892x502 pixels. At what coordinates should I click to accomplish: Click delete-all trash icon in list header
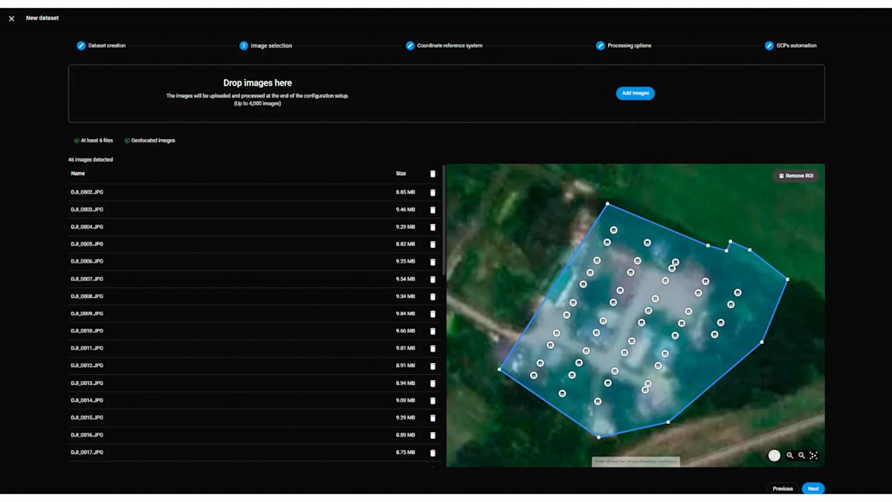pyautogui.click(x=433, y=174)
